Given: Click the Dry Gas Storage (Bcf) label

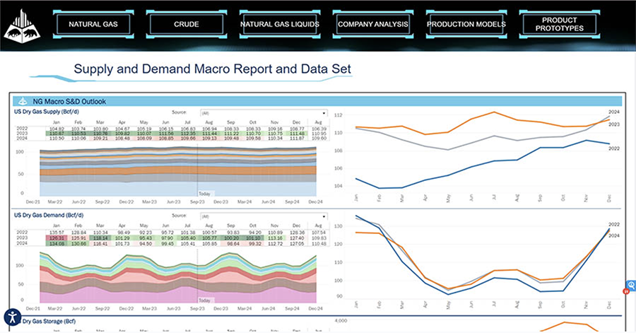Looking at the screenshot, I should tap(49, 321).
